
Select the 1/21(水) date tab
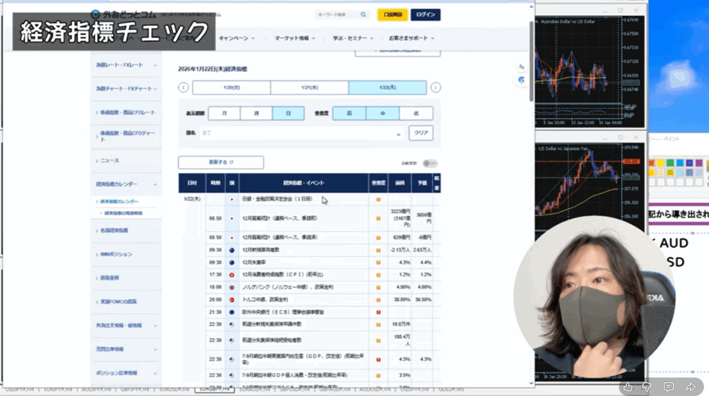pos(309,87)
